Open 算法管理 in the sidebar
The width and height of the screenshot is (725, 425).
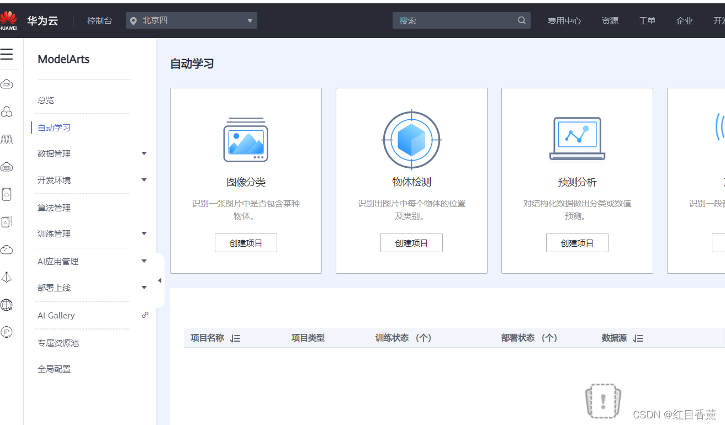coord(54,208)
